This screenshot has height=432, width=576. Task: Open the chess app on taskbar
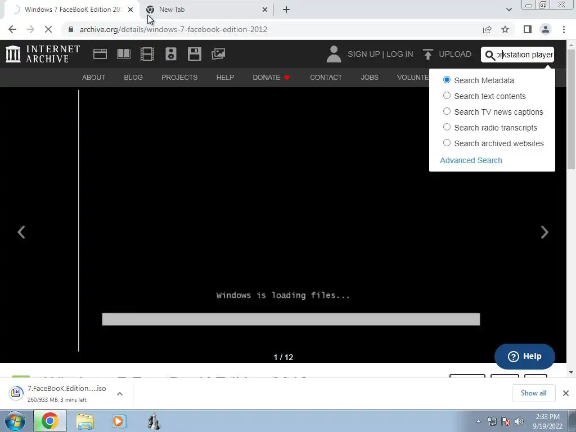pyautogui.click(x=154, y=421)
